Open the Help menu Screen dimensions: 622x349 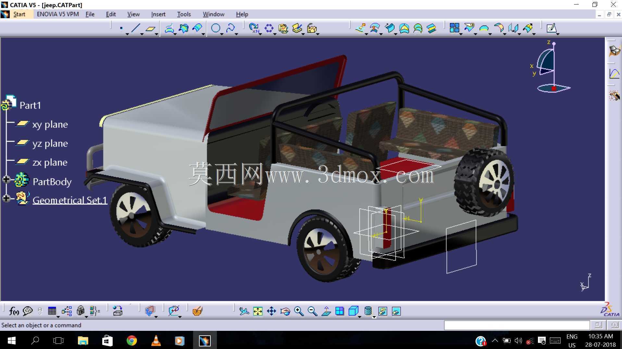click(x=242, y=14)
